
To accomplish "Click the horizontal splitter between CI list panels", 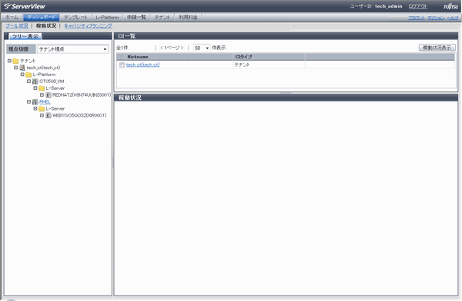I will click(x=286, y=93).
